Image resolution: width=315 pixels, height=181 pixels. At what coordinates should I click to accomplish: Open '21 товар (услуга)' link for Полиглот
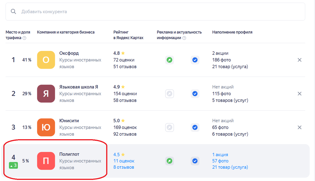pyautogui.click(x=230, y=167)
